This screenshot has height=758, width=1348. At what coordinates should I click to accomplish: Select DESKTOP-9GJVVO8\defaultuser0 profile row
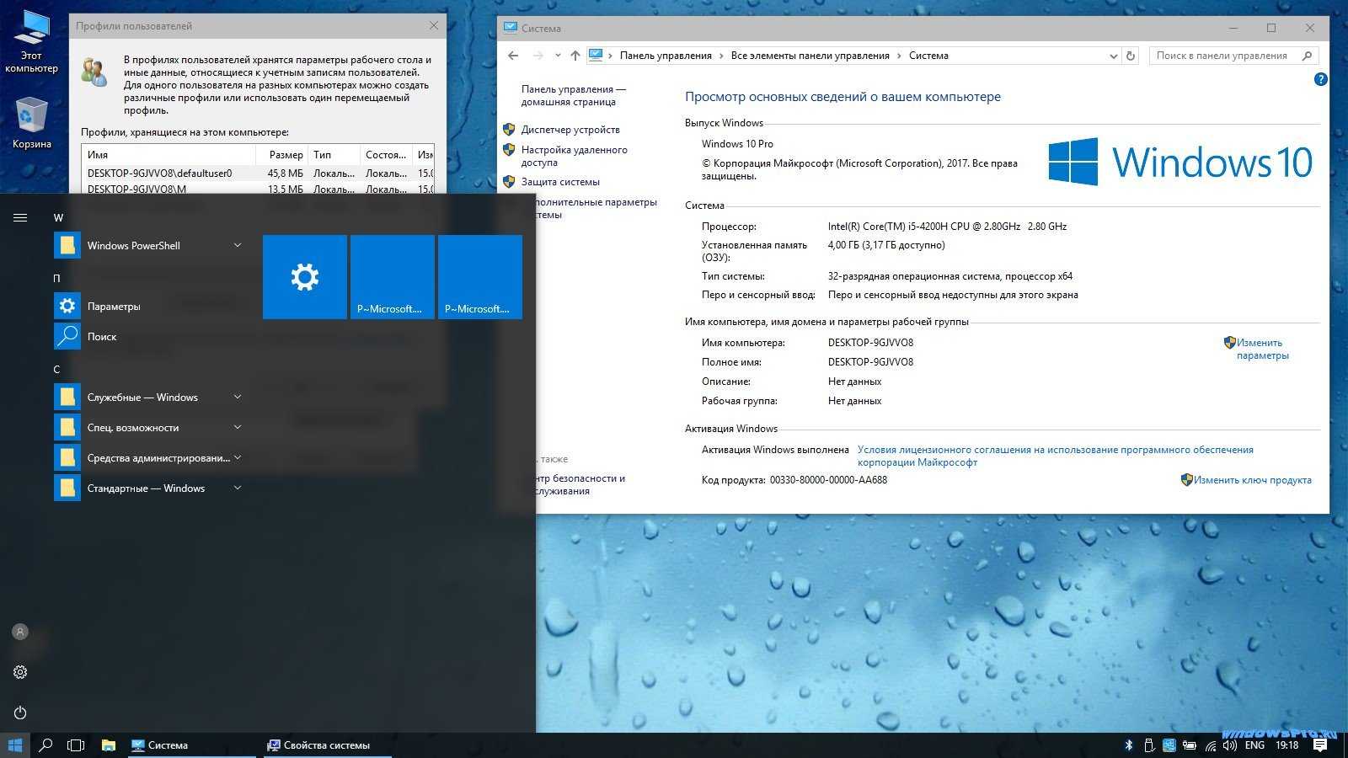coord(258,173)
